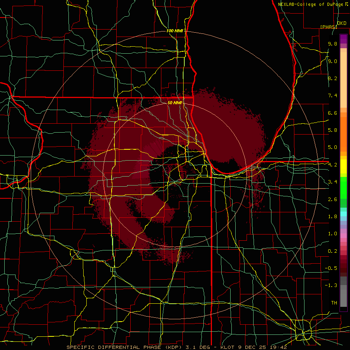This screenshot has height=350, width=350.
Task: Click the 2.6 scale value
Action: 332,199
